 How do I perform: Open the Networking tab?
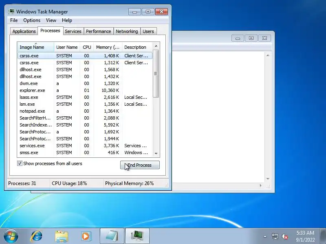(127, 31)
